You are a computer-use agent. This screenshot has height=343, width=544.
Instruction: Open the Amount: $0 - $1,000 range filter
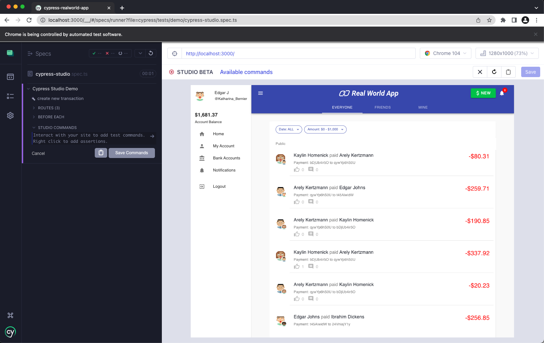(325, 129)
